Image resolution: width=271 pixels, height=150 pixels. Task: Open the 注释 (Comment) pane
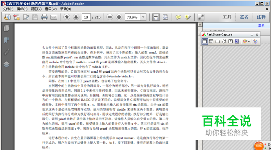[x=261, y=17]
